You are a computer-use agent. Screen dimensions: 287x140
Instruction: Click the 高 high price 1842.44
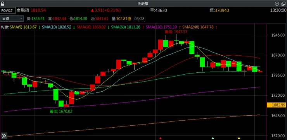pos(57,19)
